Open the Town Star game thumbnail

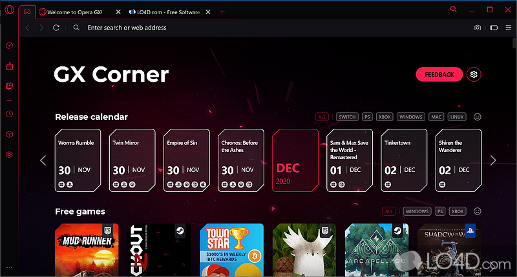[232, 250]
